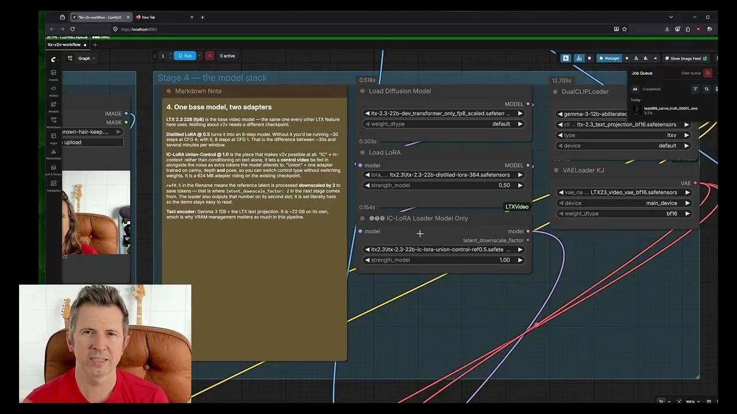Viewport: 737px width, 414px height.
Task: Click the red cancel run X button
Action: pyautogui.click(x=209, y=56)
